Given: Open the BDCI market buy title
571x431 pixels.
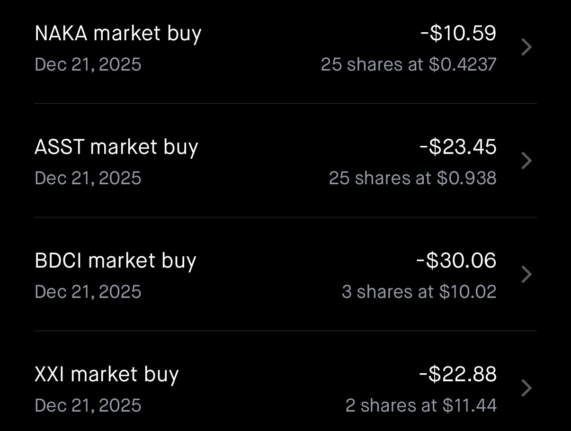Looking at the screenshot, I should (x=115, y=261).
